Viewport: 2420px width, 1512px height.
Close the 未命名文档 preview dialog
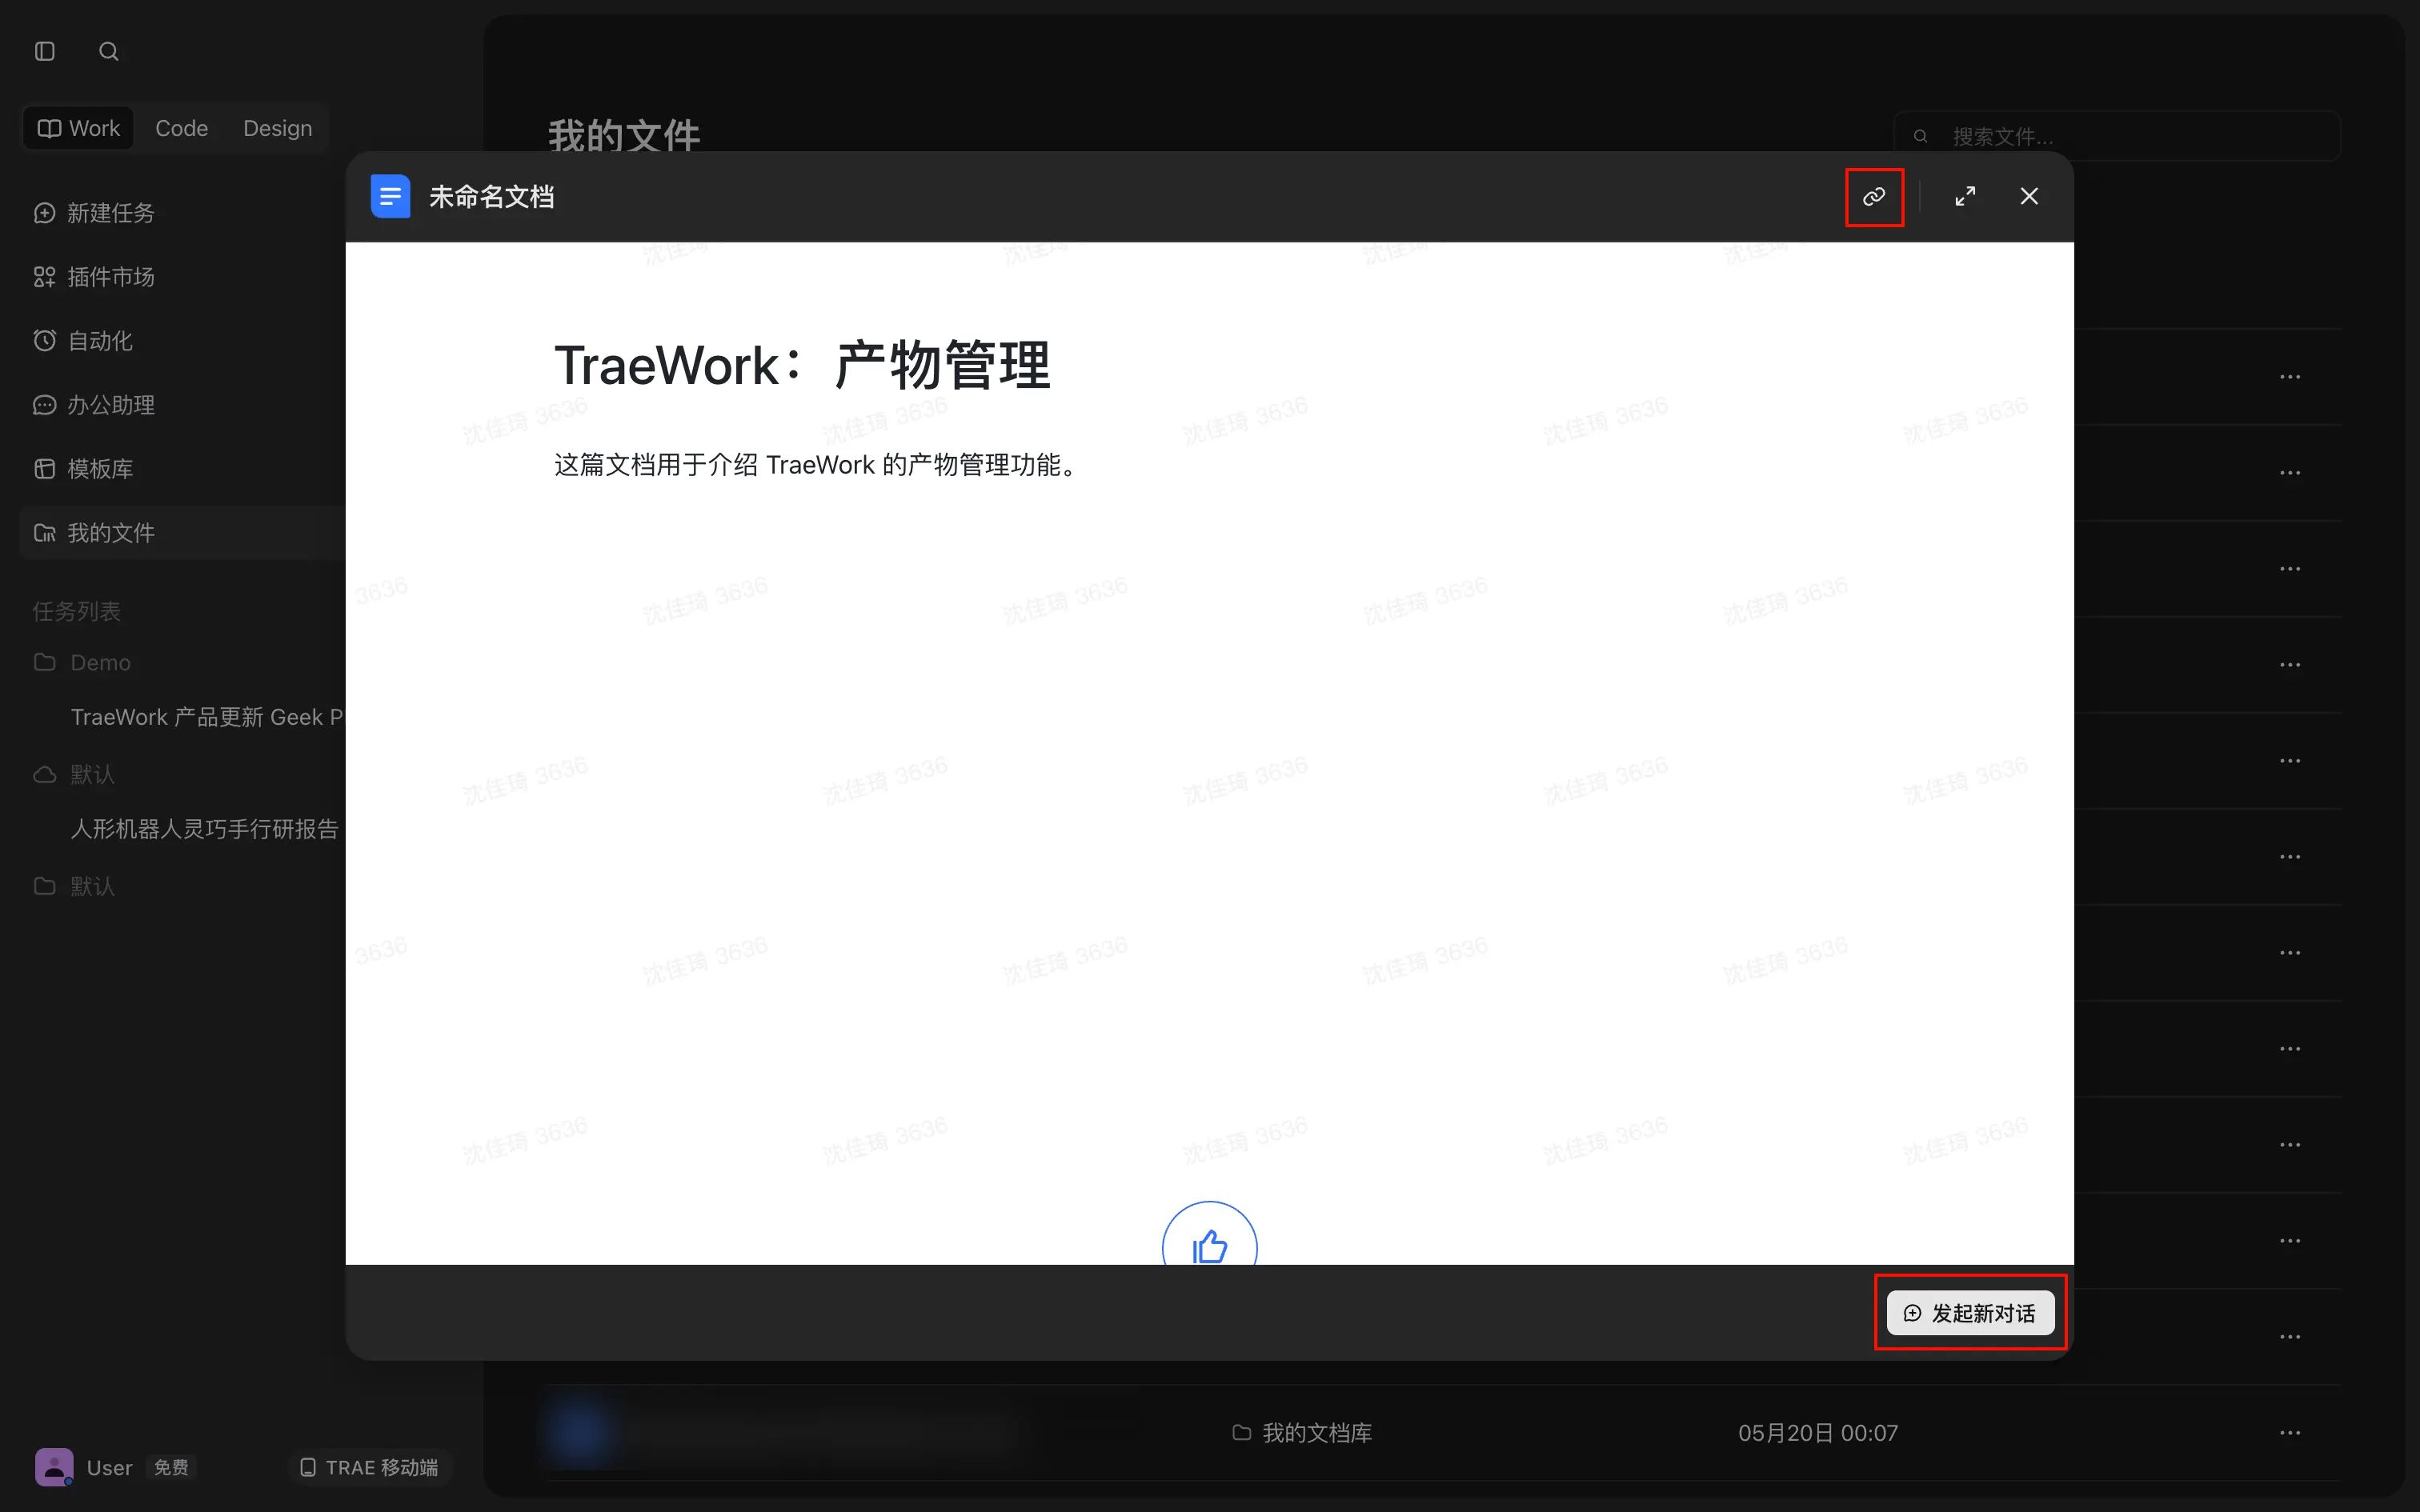pos(2029,197)
